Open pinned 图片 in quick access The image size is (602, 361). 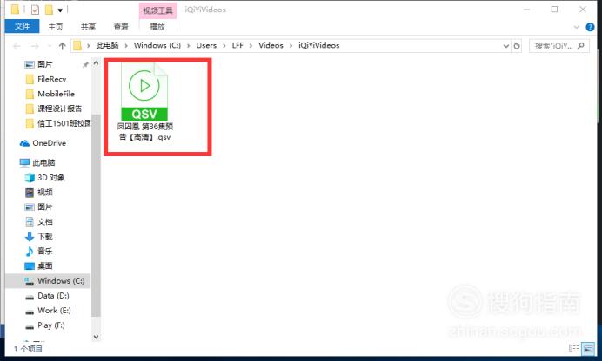coord(45,64)
